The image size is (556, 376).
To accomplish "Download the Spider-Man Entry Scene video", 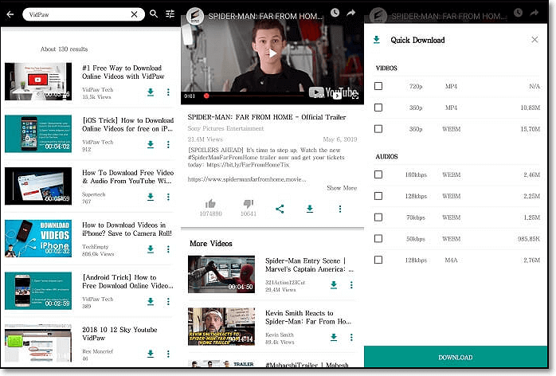I will [334, 285].
